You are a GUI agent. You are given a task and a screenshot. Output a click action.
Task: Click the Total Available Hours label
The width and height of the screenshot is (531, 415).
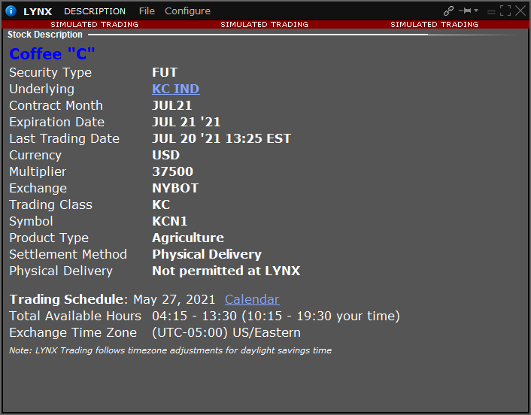(75, 317)
